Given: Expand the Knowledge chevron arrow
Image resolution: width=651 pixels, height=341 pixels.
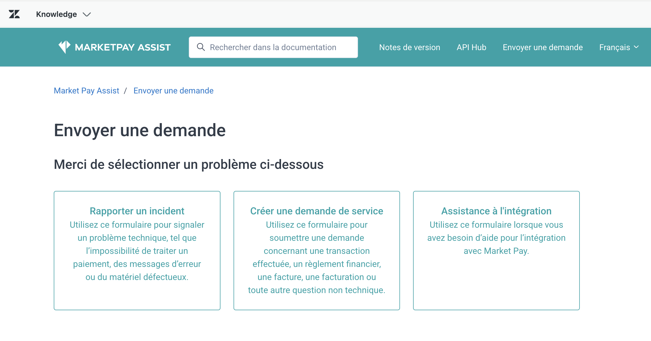Looking at the screenshot, I should tap(87, 14).
